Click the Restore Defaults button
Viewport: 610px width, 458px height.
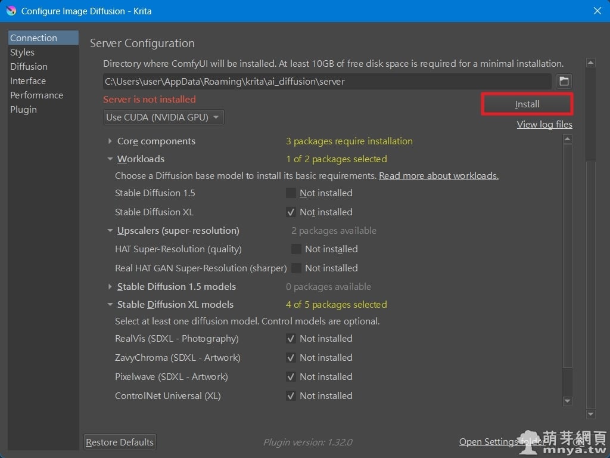pyautogui.click(x=120, y=442)
